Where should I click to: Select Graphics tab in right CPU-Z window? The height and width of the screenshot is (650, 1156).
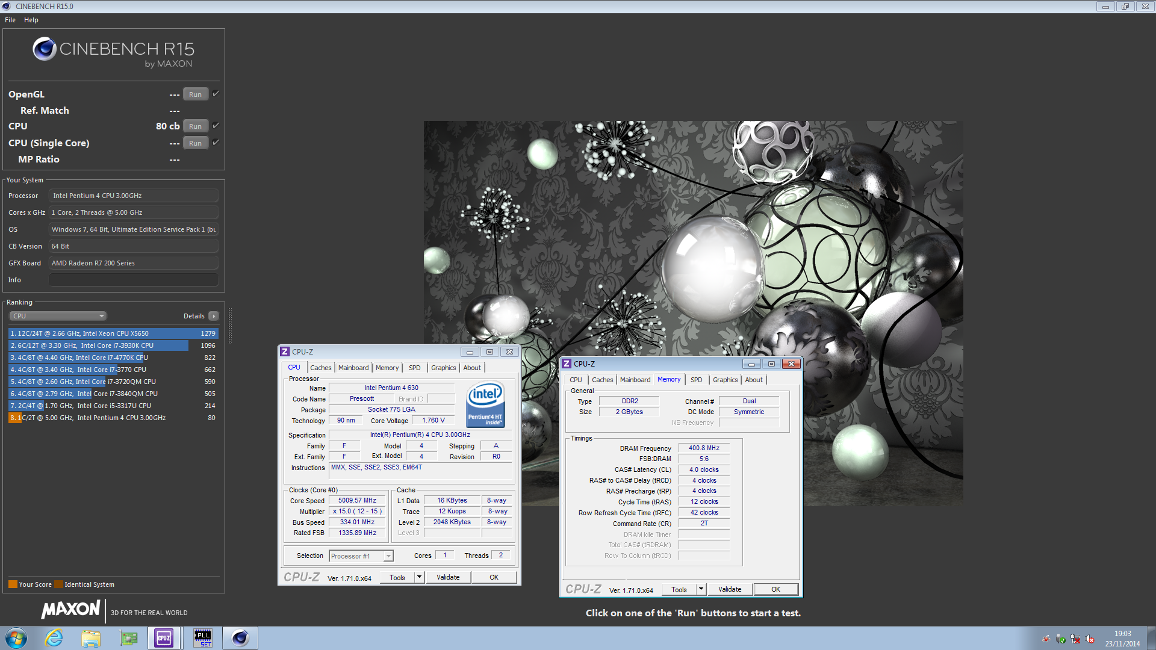(x=726, y=380)
